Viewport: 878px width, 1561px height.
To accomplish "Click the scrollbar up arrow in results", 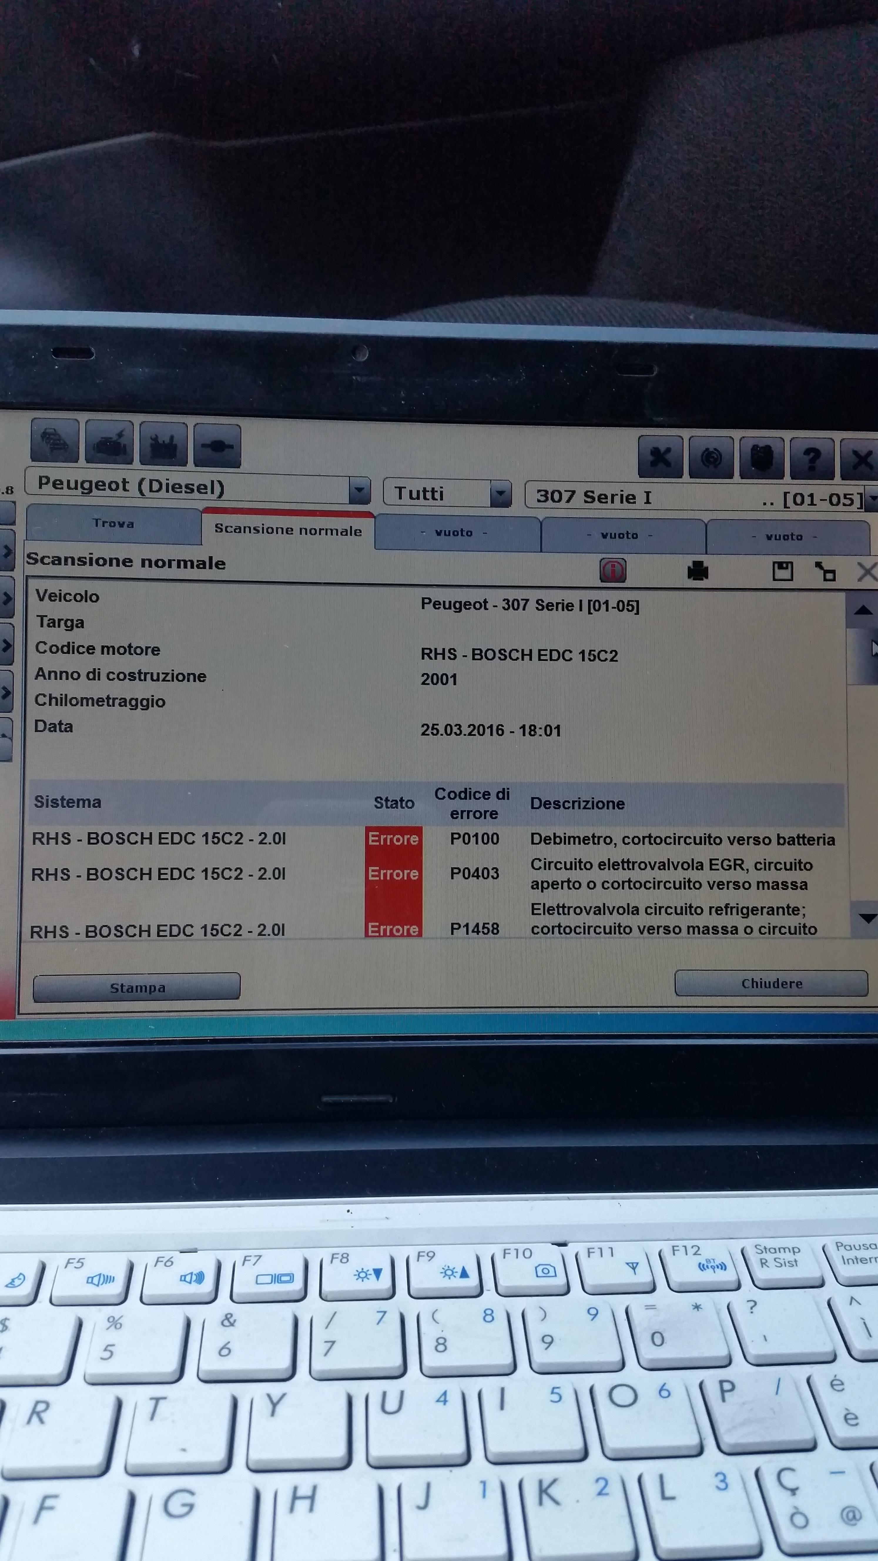I will (x=863, y=610).
